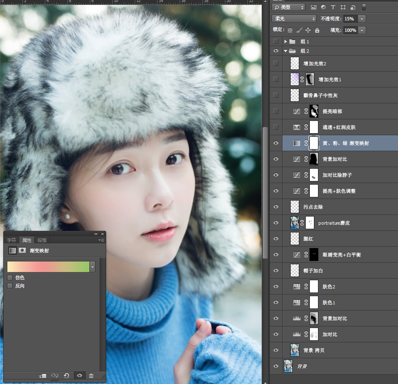Click levels icon of 加对比 layer
Viewport: 398px width, 384px height.
[x=297, y=334]
